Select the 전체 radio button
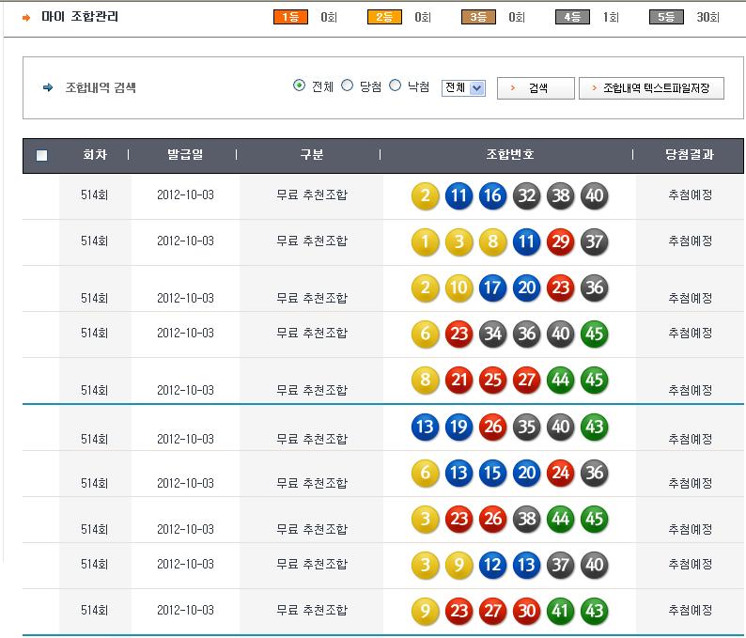The width and height of the screenshot is (746, 638). pos(300,86)
